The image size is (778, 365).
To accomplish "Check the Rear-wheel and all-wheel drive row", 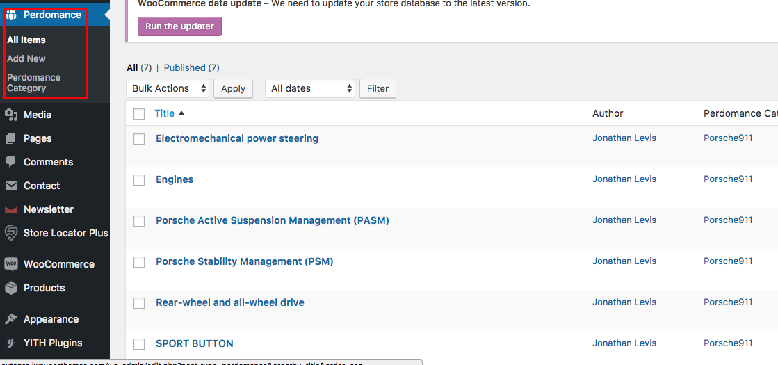I will 139,303.
